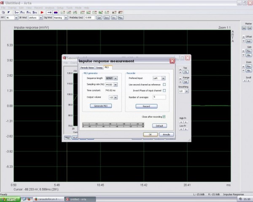Click High Fr right arrow in Smoothed window
The height and width of the screenshot is (202, 253).
[186, 122]
